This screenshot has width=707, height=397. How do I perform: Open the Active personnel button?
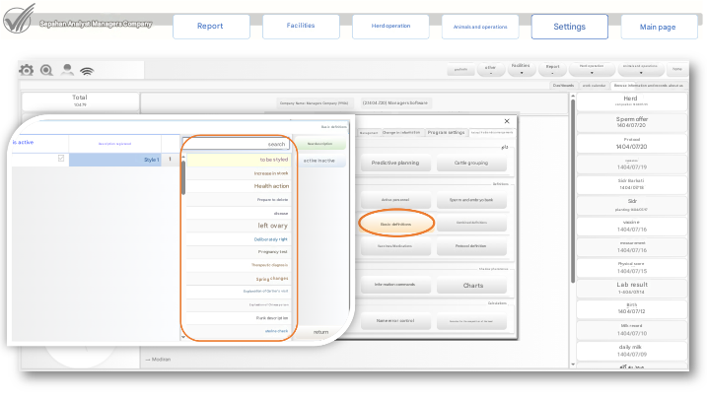[x=395, y=200]
